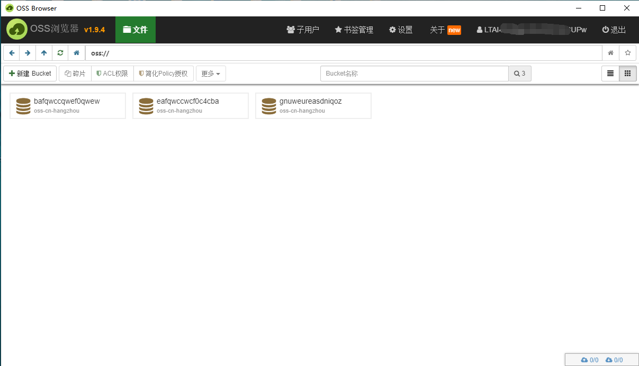The height and width of the screenshot is (366, 639).
Task: Open the 文件 tab
Action: [136, 30]
